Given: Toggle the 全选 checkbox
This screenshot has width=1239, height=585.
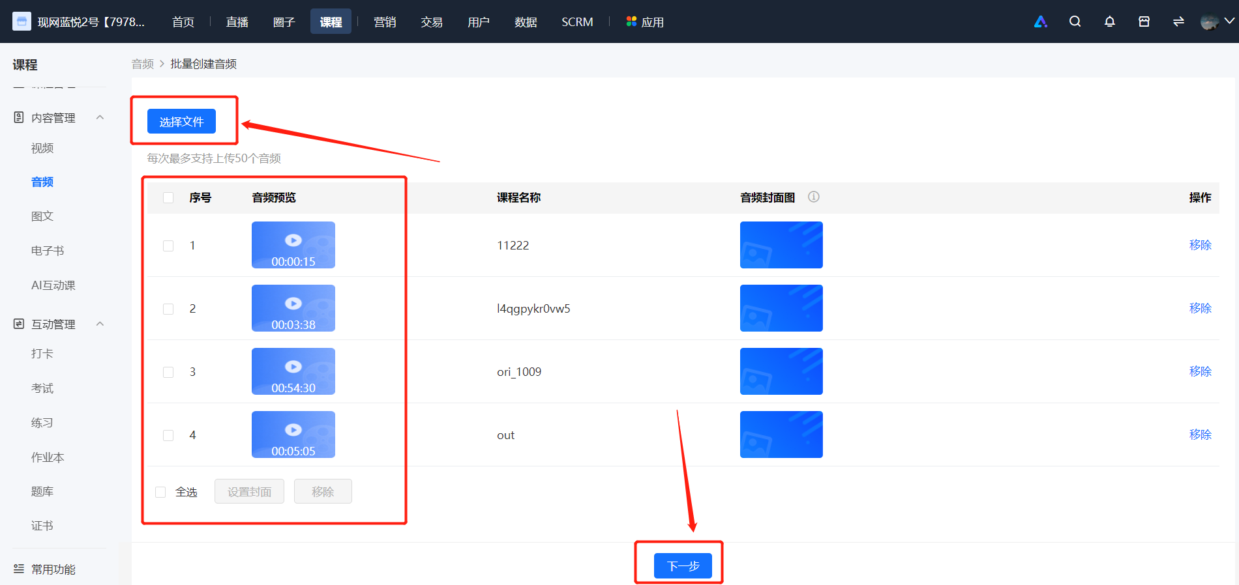Looking at the screenshot, I should coord(160,492).
